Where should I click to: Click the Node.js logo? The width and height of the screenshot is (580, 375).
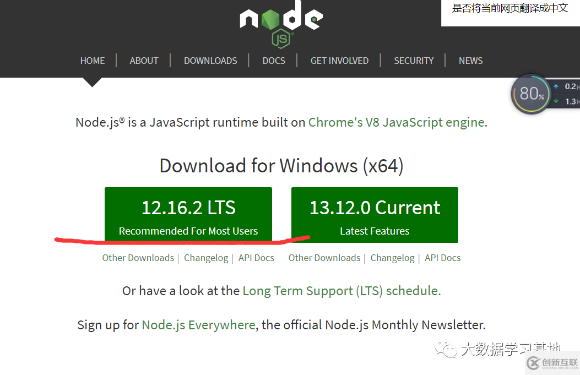[x=281, y=24]
